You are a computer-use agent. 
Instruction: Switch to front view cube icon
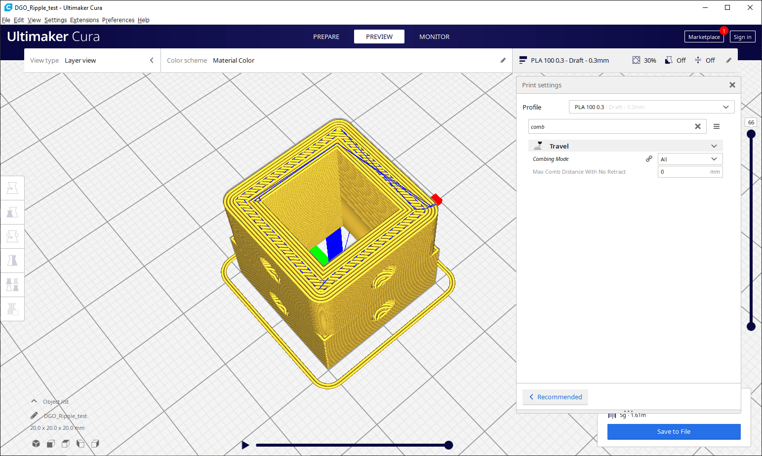click(51, 444)
